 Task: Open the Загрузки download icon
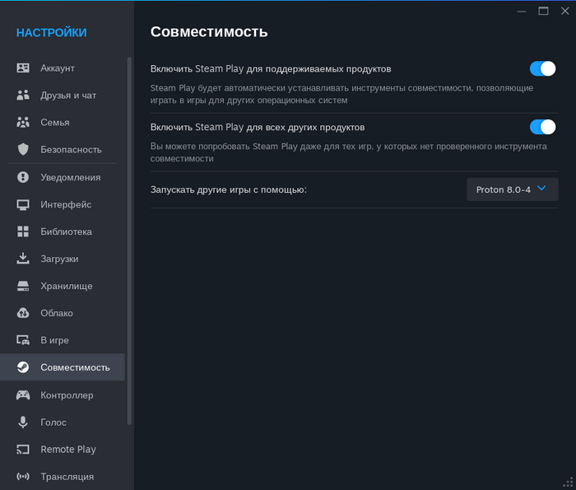click(23, 259)
